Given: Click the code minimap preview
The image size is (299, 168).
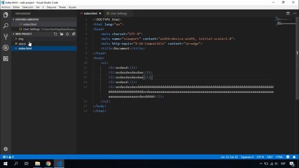Looking at the screenshot, I should [285, 21].
